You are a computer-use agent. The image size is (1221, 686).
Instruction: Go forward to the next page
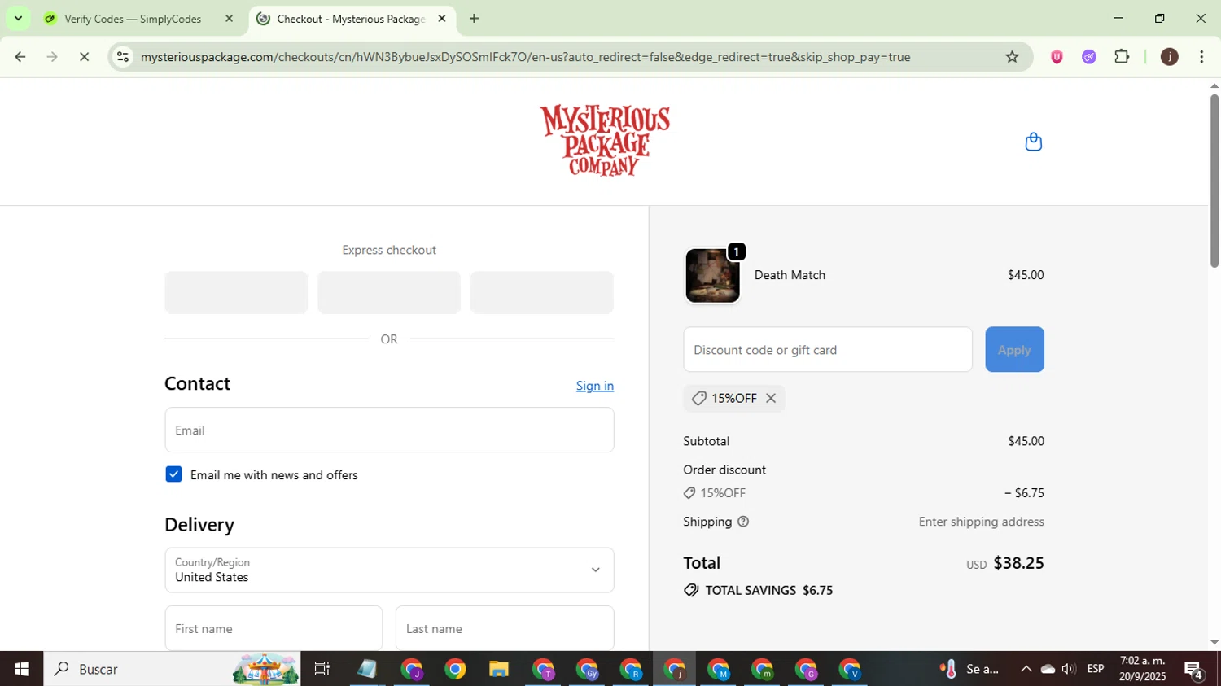[52, 56]
